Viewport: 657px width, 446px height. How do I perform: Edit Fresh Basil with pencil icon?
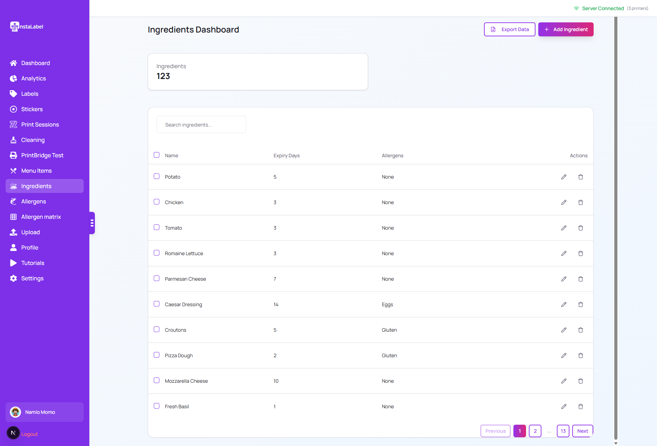(563, 407)
